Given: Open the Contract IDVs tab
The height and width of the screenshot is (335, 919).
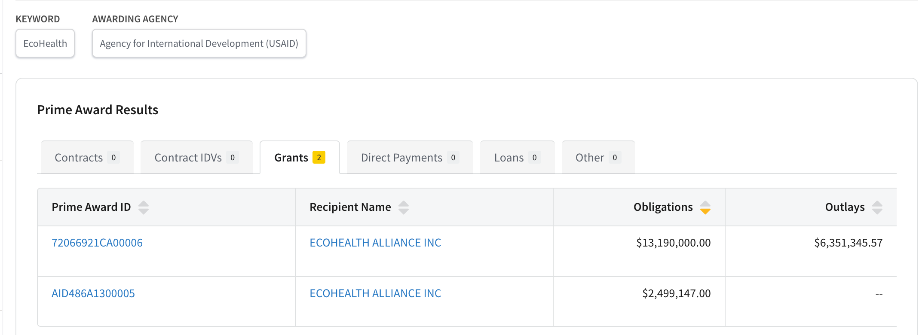Looking at the screenshot, I should pyautogui.click(x=196, y=157).
